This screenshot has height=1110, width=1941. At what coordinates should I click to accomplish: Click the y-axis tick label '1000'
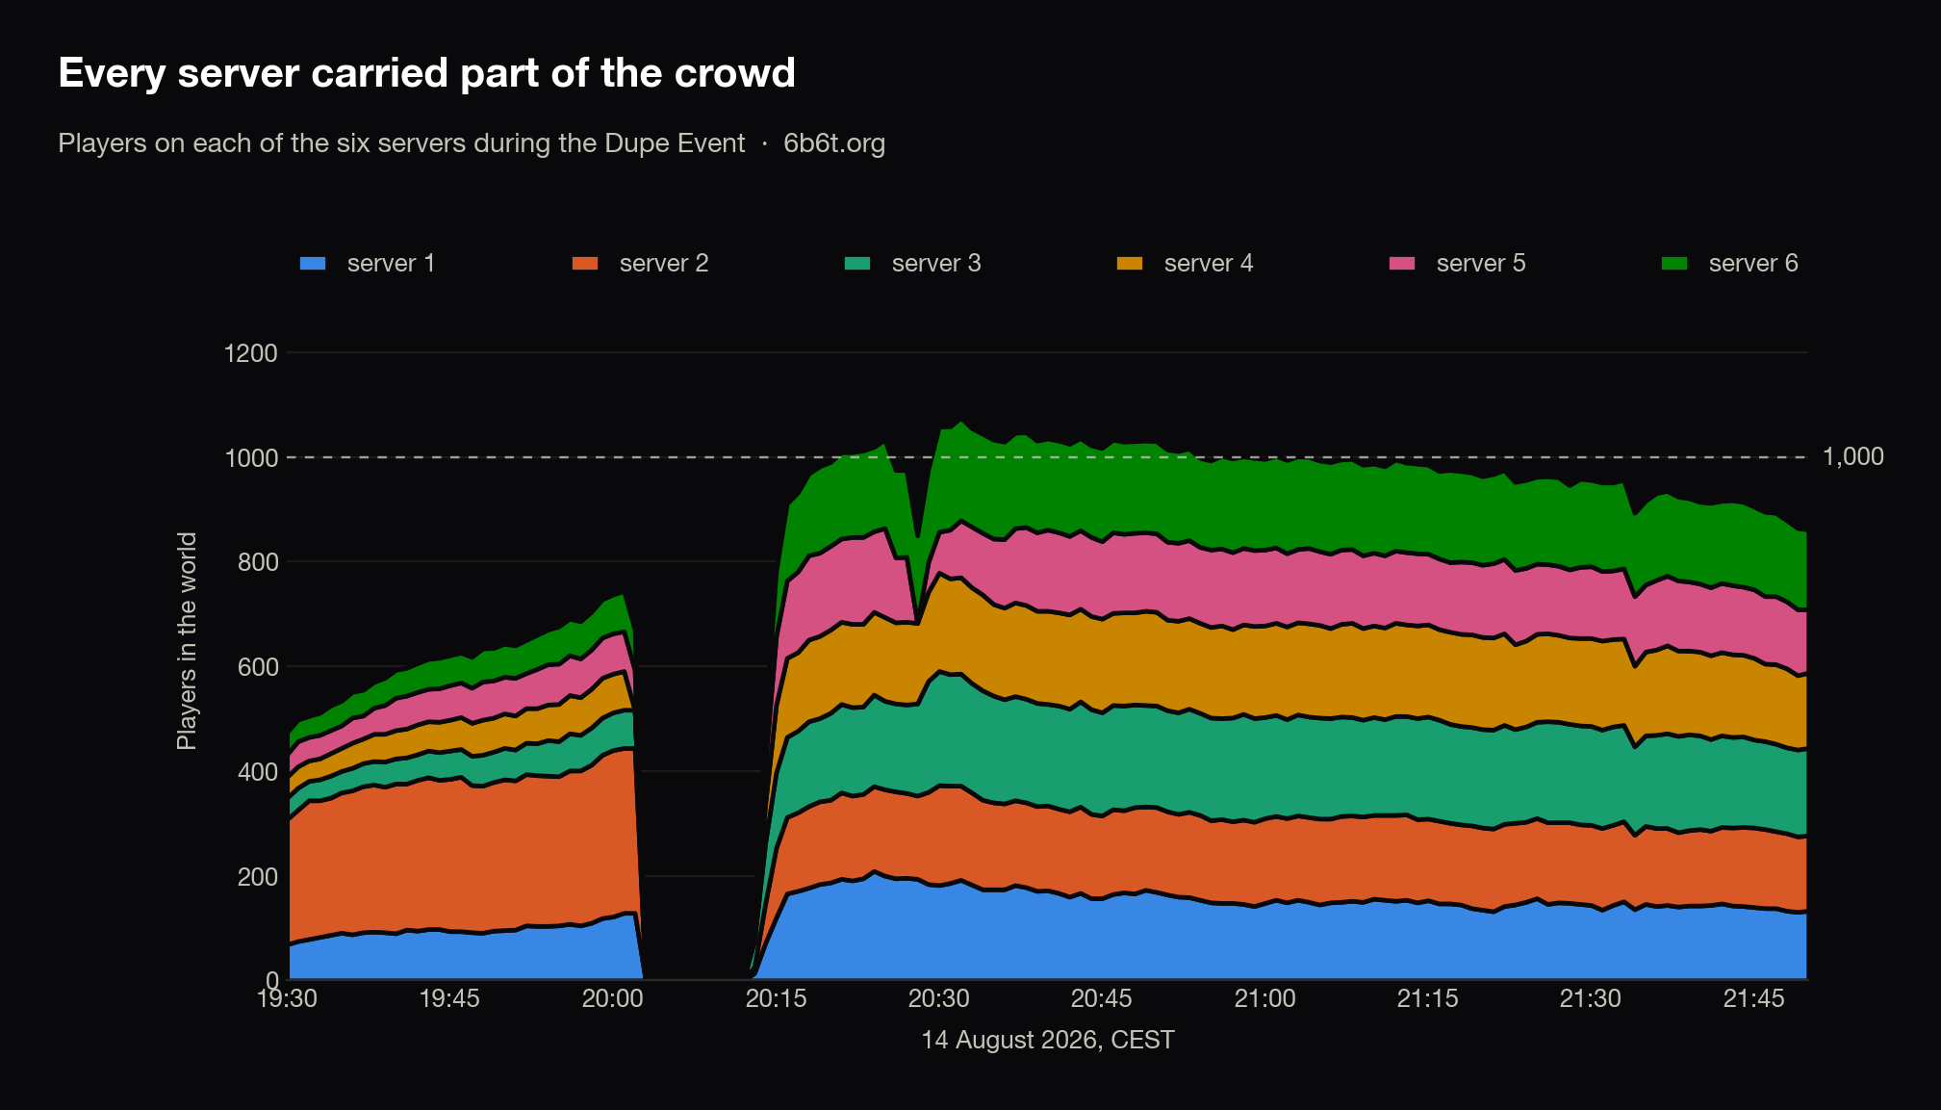tap(250, 457)
